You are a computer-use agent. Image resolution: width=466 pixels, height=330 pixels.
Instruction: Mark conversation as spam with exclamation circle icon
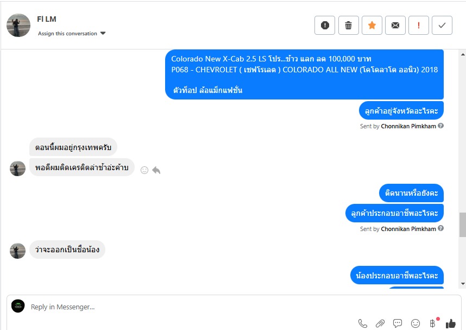point(325,26)
